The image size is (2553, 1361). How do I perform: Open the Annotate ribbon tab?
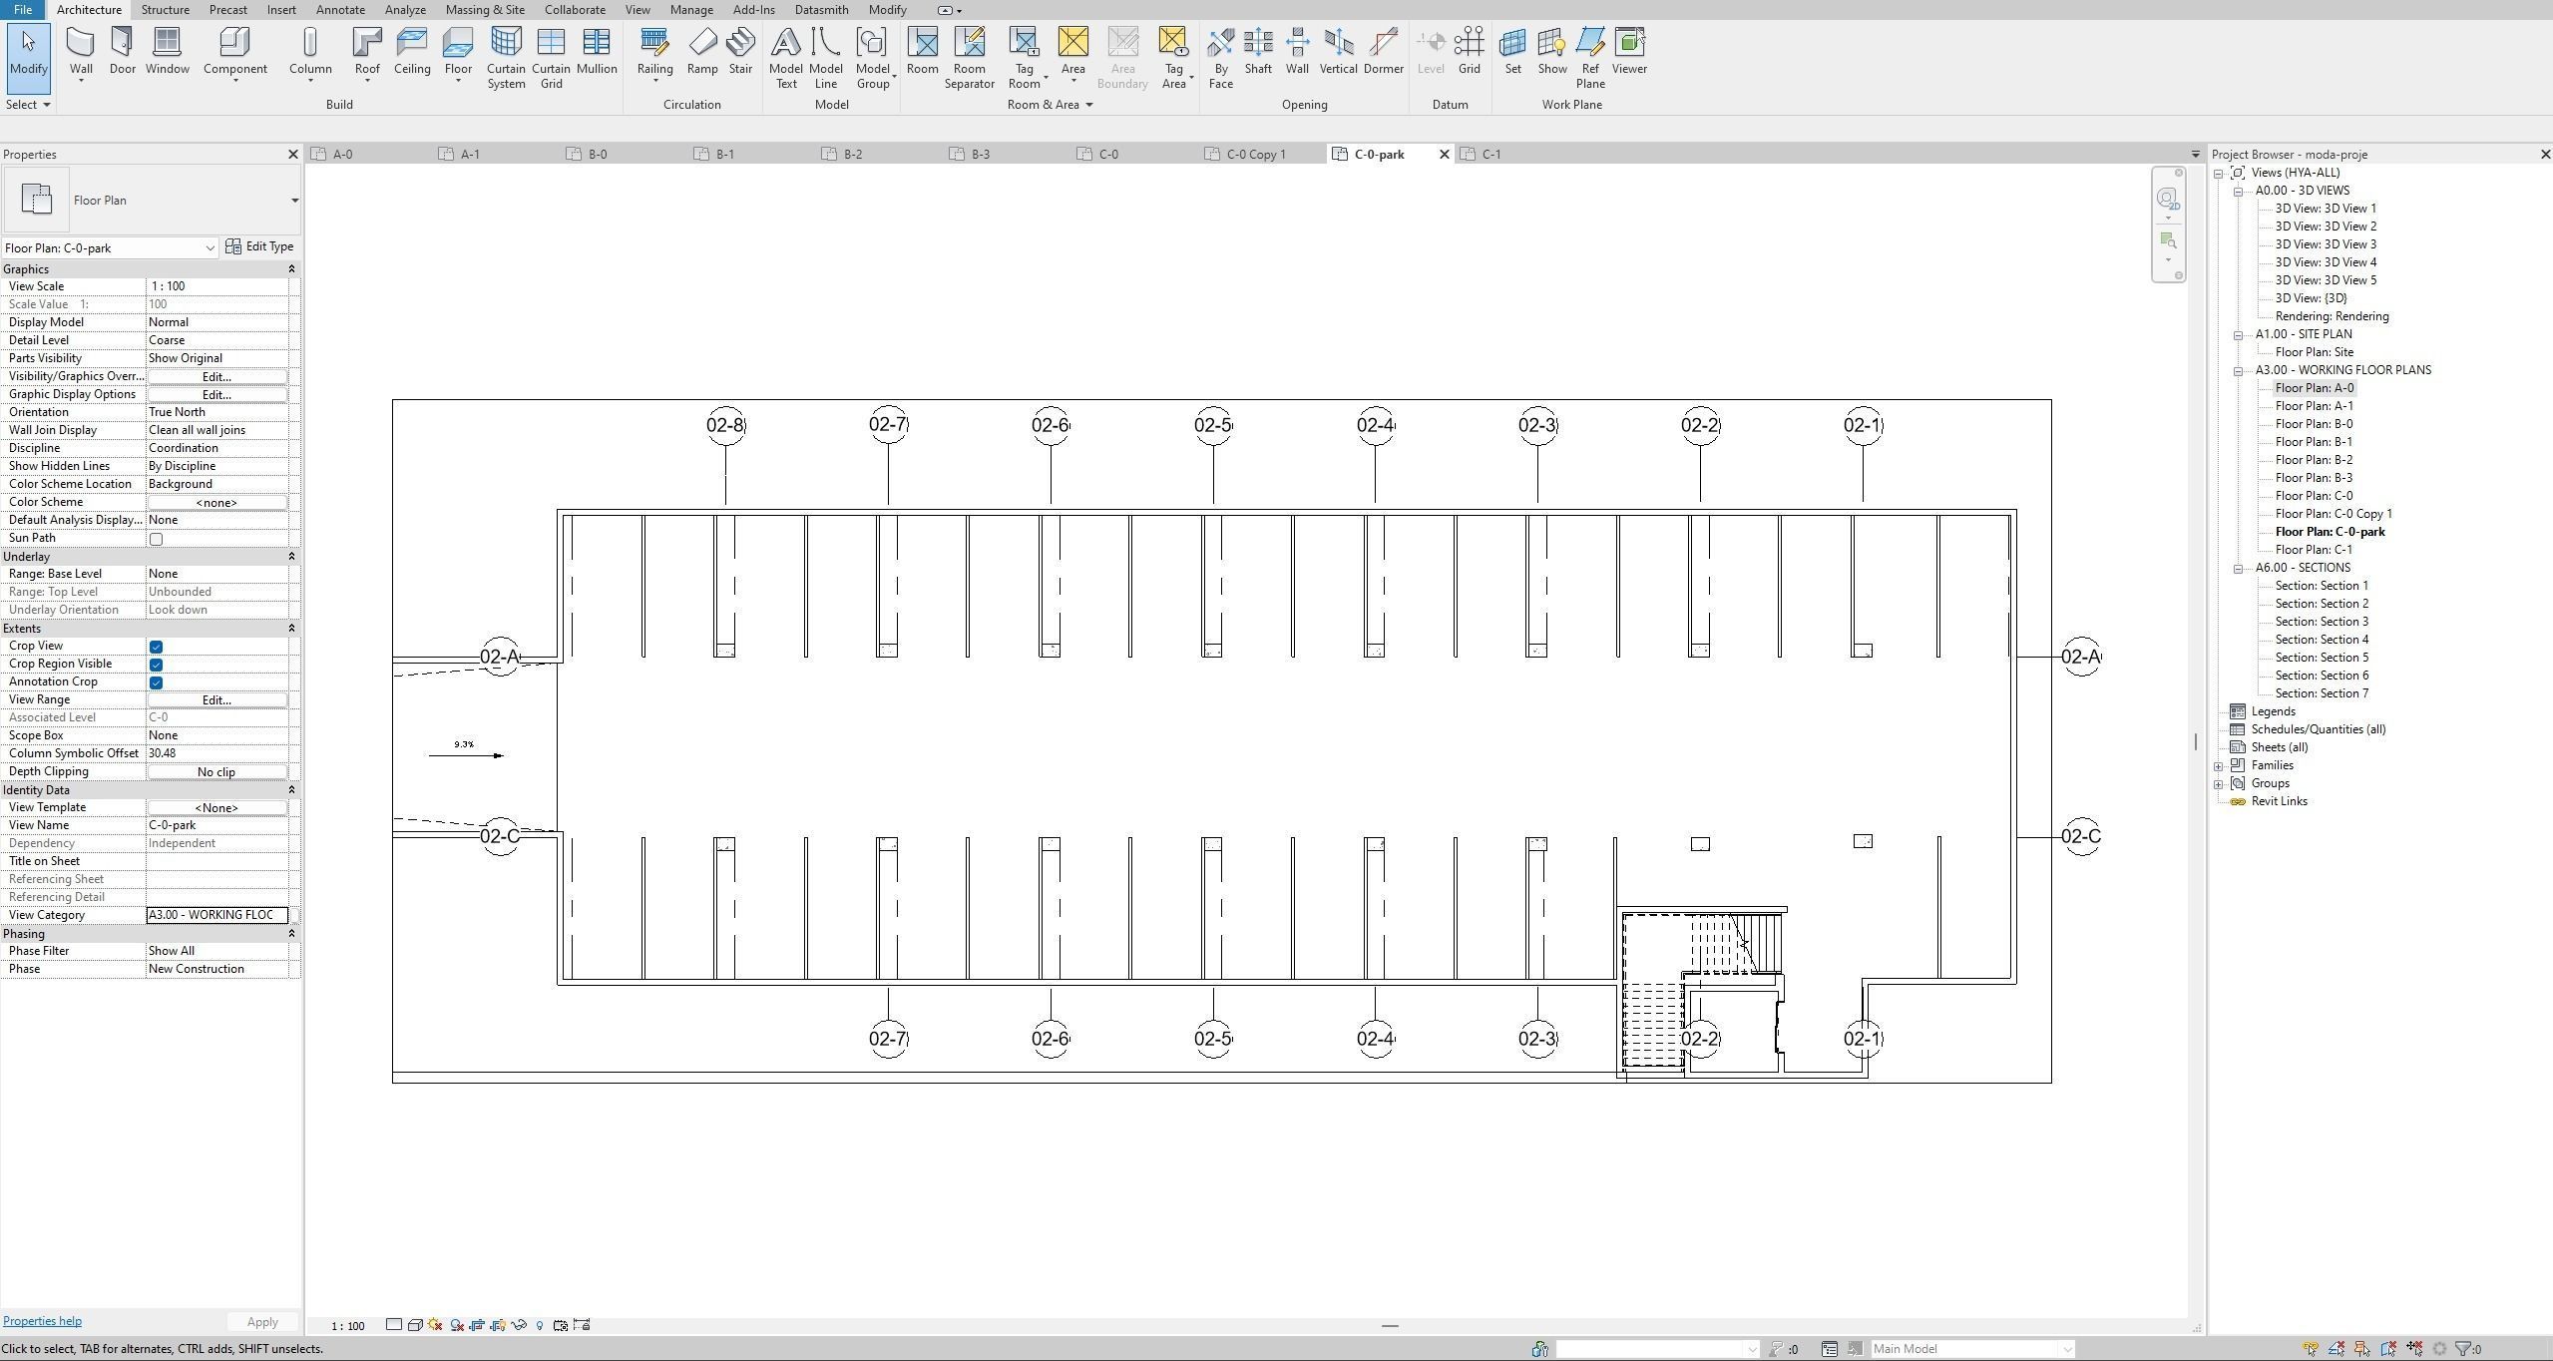coord(339,10)
